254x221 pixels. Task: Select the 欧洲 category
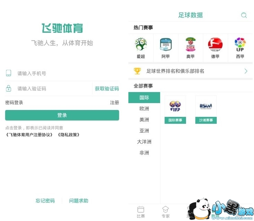pyautogui.click(x=144, y=109)
